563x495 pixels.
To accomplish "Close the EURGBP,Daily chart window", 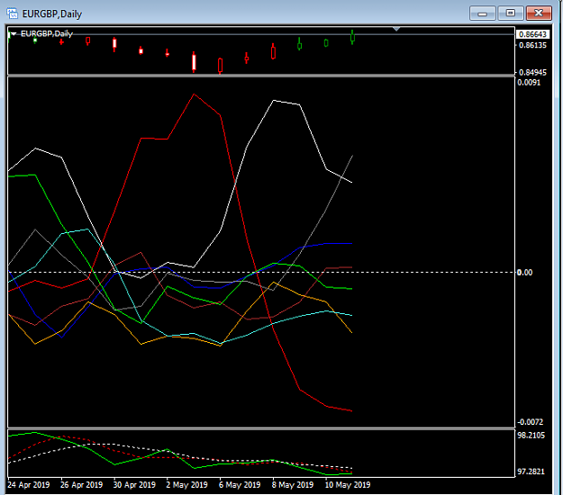I will click(539, 13).
